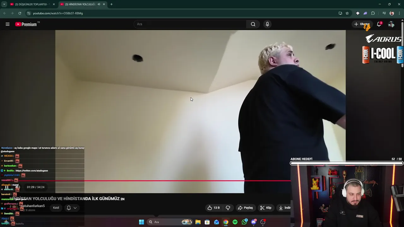Viewport: 404px width, 227px height.
Task: Close the HİNDİSTAN YOLCULUĞU tab
Action: (104, 4)
